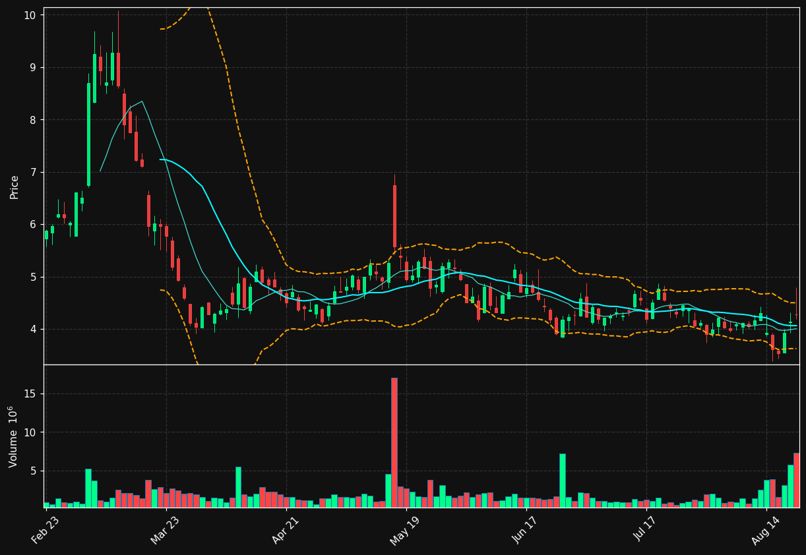Click the 'Volume 10⁶' axis label

click(13, 436)
